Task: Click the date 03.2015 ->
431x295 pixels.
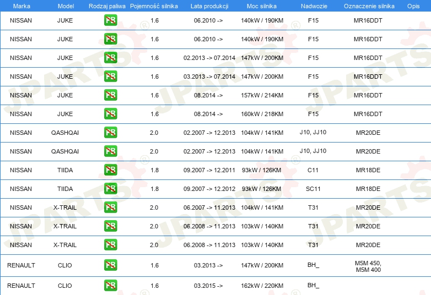Action: point(208,286)
